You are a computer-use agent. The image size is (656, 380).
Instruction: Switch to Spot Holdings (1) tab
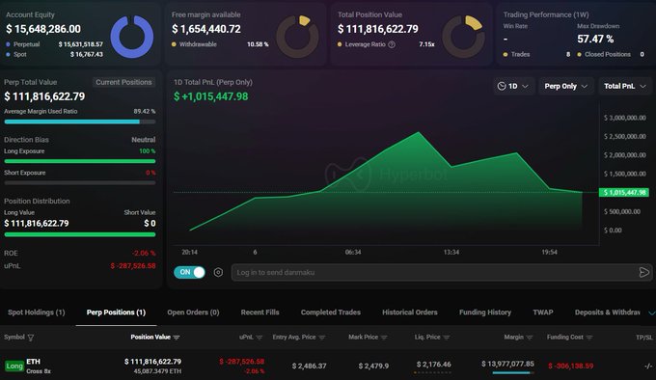tap(37, 312)
